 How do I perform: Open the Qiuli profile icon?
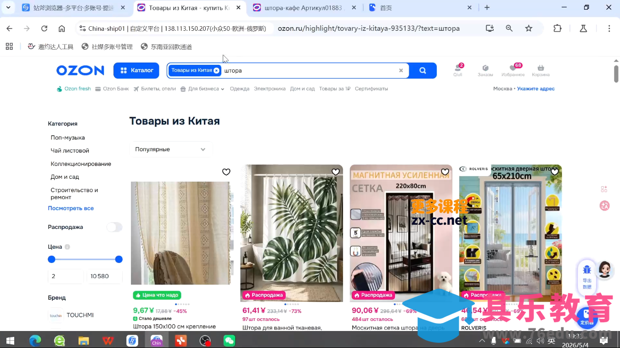tap(458, 70)
